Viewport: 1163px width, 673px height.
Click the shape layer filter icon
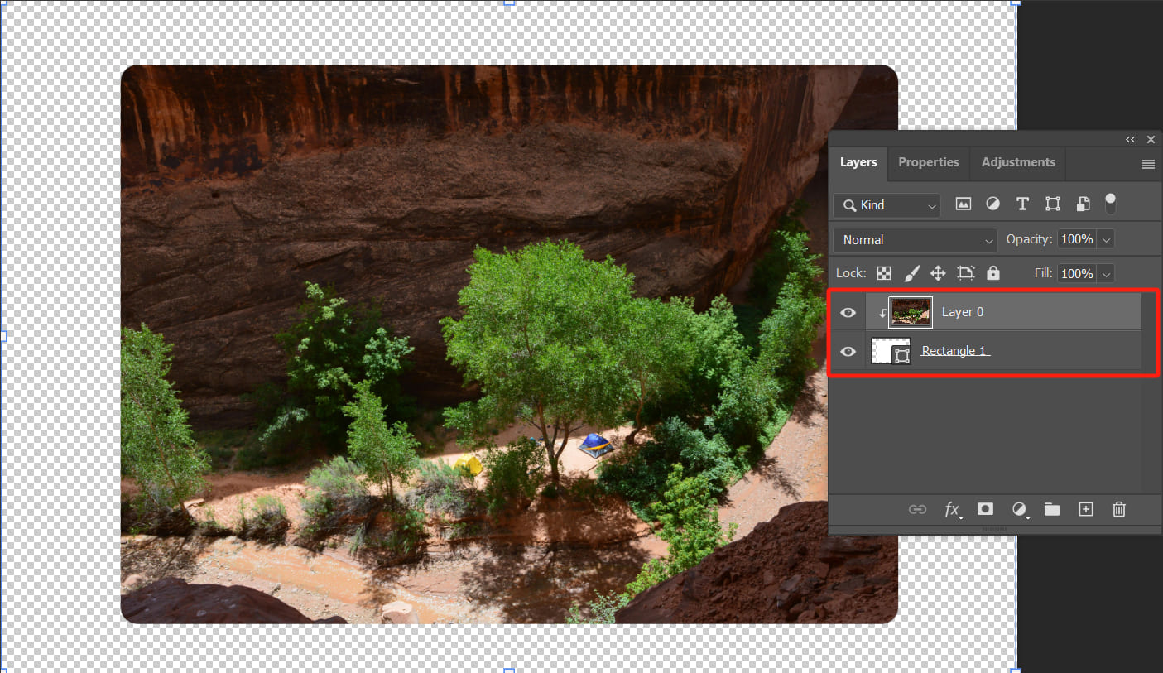pos(1052,204)
